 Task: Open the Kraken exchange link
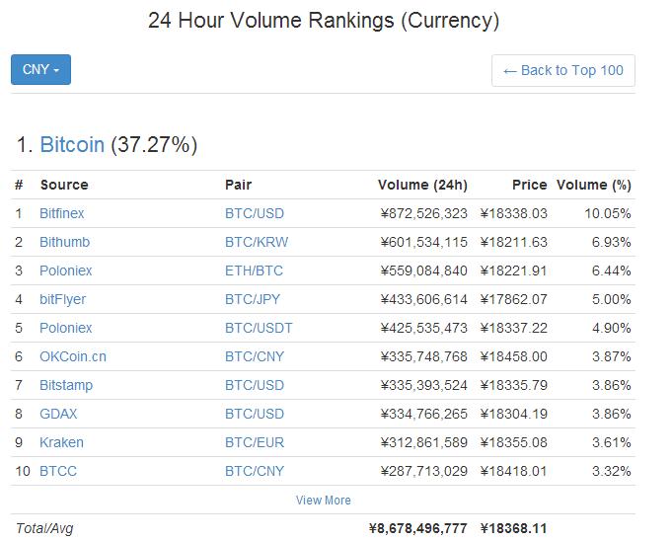click(x=61, y=442)
